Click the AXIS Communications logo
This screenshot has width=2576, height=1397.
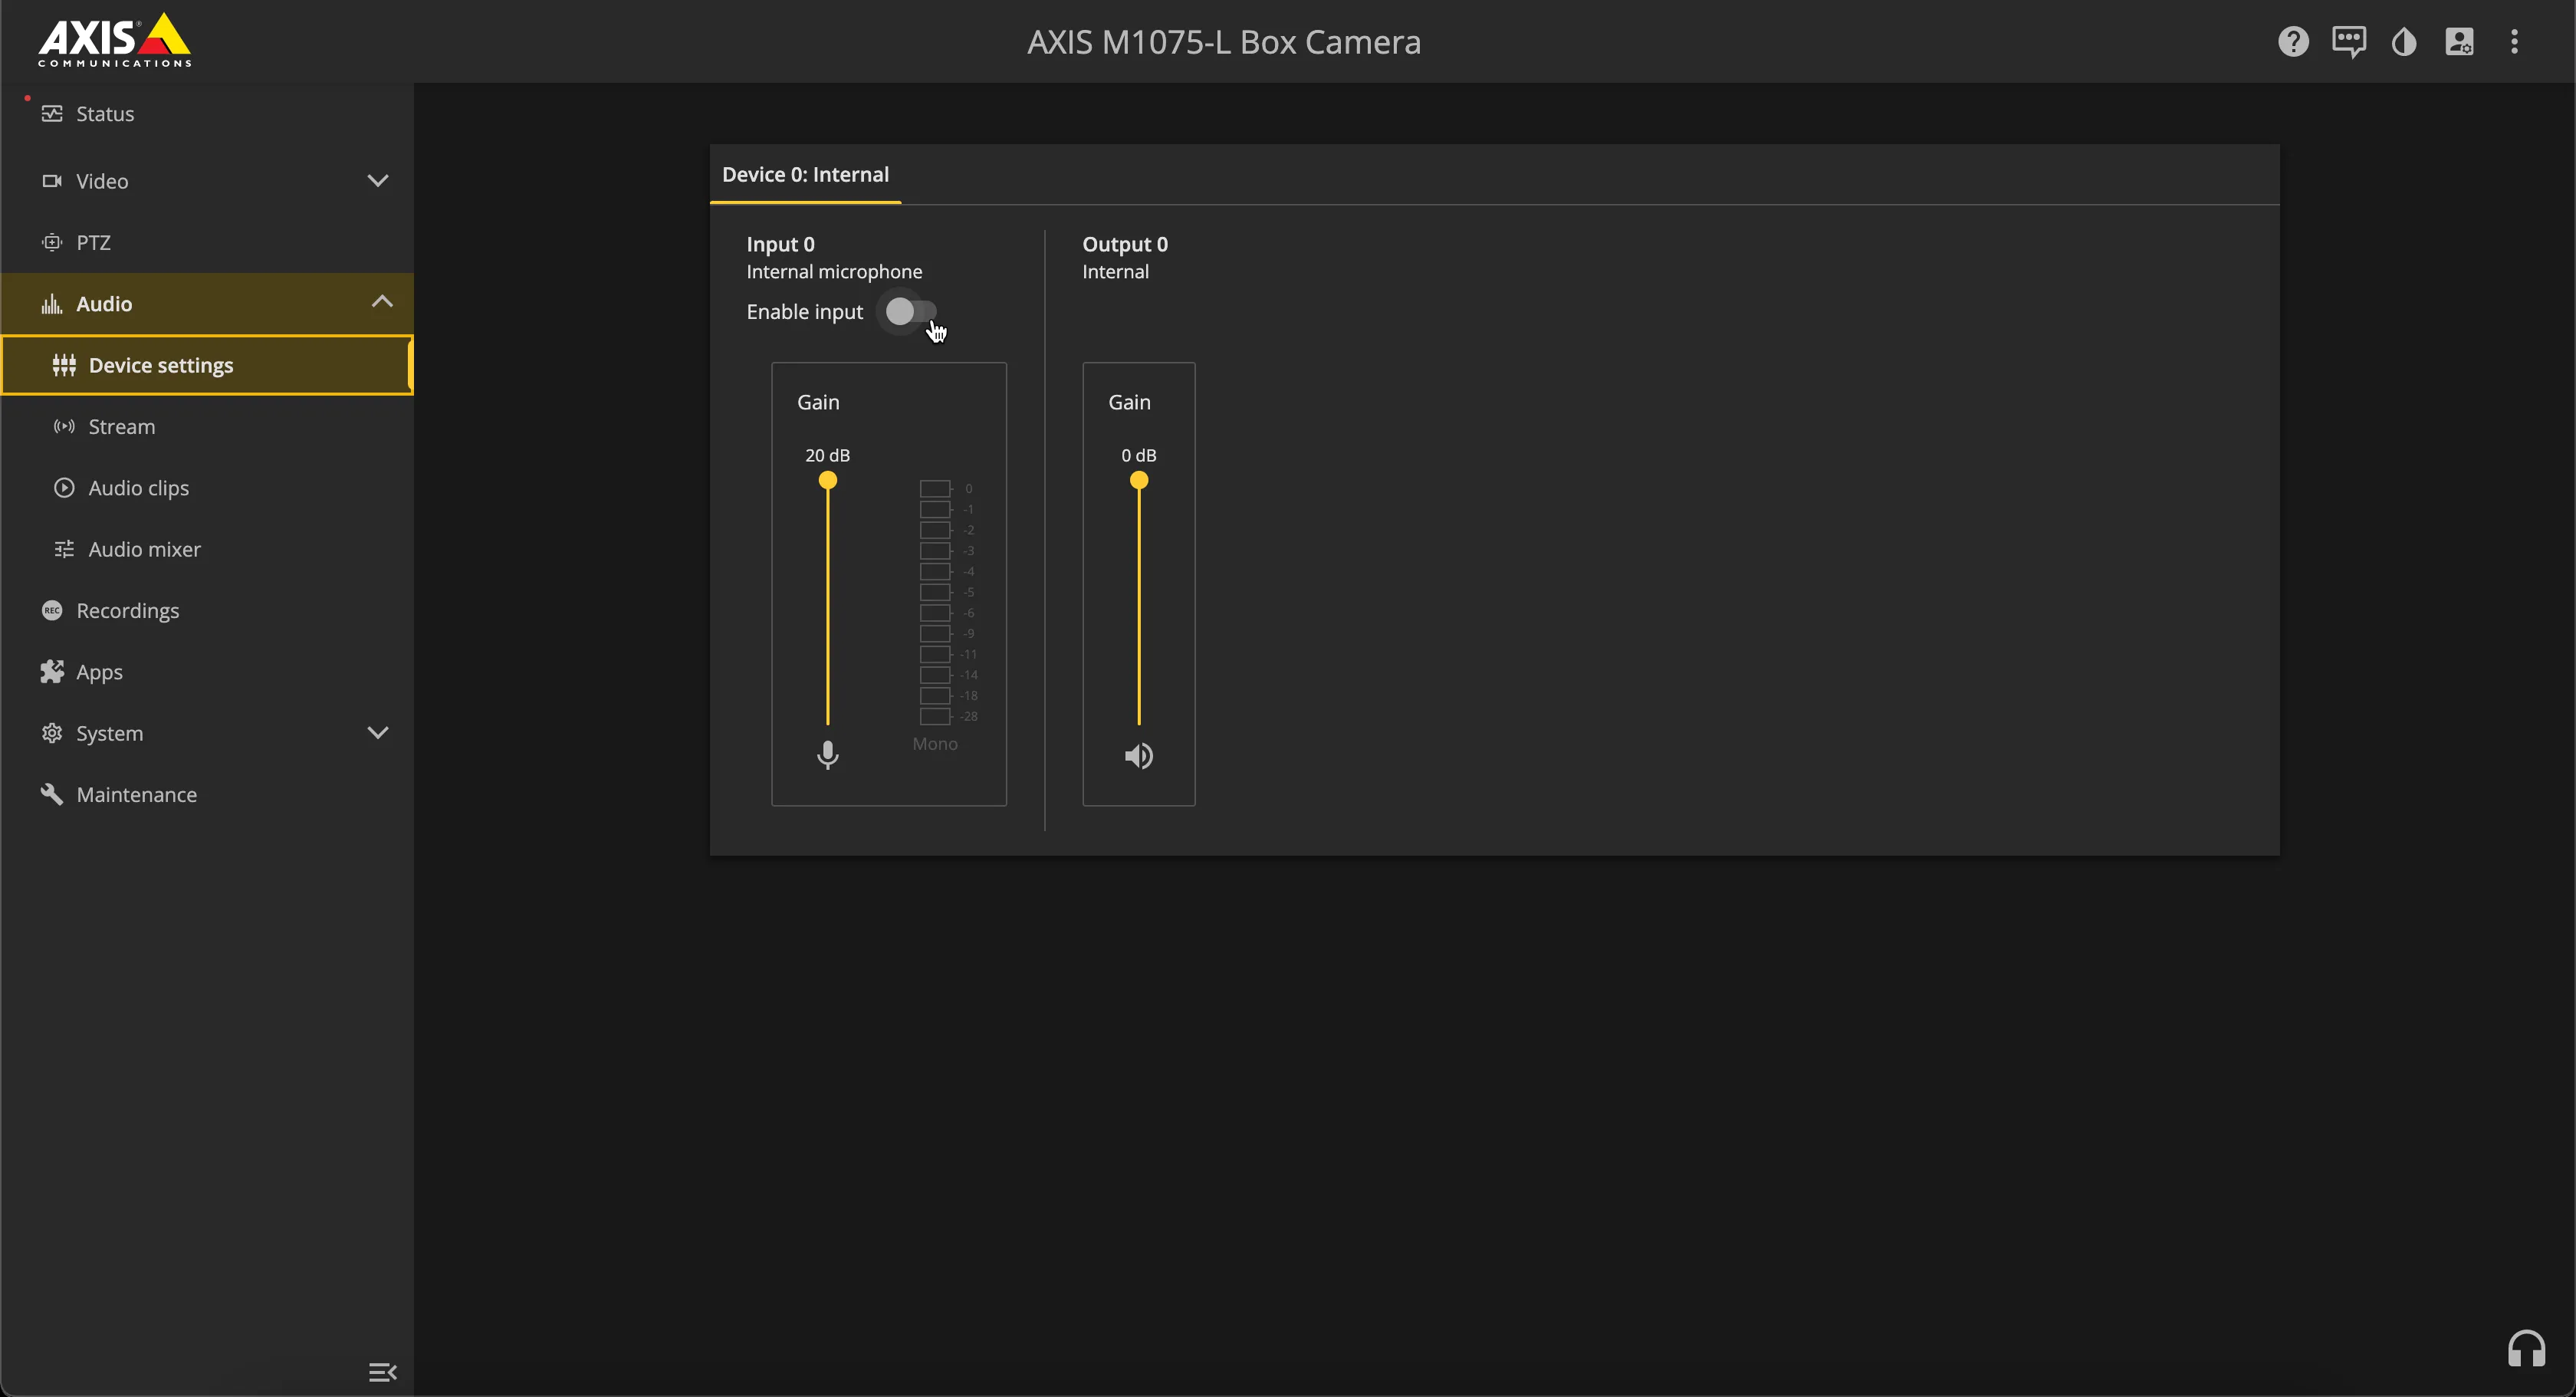[x=114, y=41]
